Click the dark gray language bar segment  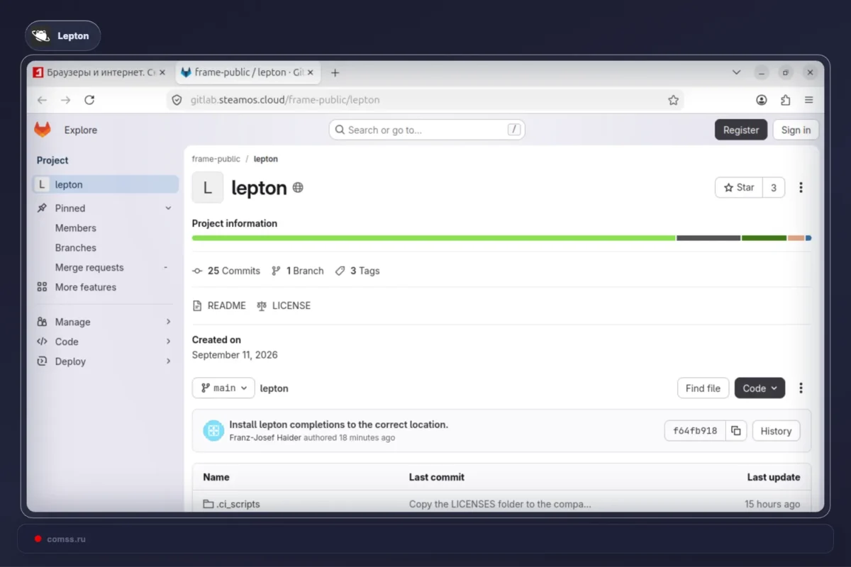pos(708,238)
